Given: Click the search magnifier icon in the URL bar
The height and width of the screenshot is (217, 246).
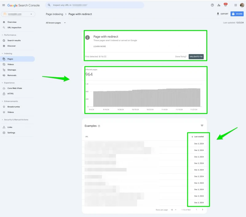Looking at the screenshot, I should (49, 5).
